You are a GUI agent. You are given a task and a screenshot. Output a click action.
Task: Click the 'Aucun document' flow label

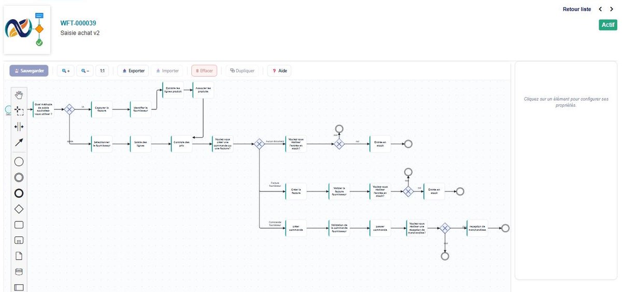[274, 141]
